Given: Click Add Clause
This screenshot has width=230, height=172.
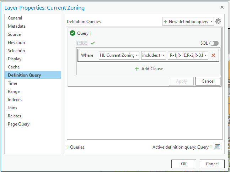Looking at the screenshot, I should (x=149, y=69).
